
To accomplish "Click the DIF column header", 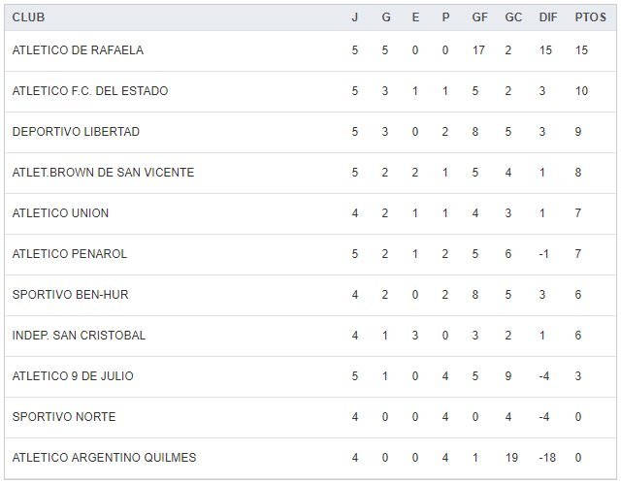I will [547, 17].
